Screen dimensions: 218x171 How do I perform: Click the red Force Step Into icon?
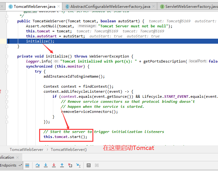[54, 165]
